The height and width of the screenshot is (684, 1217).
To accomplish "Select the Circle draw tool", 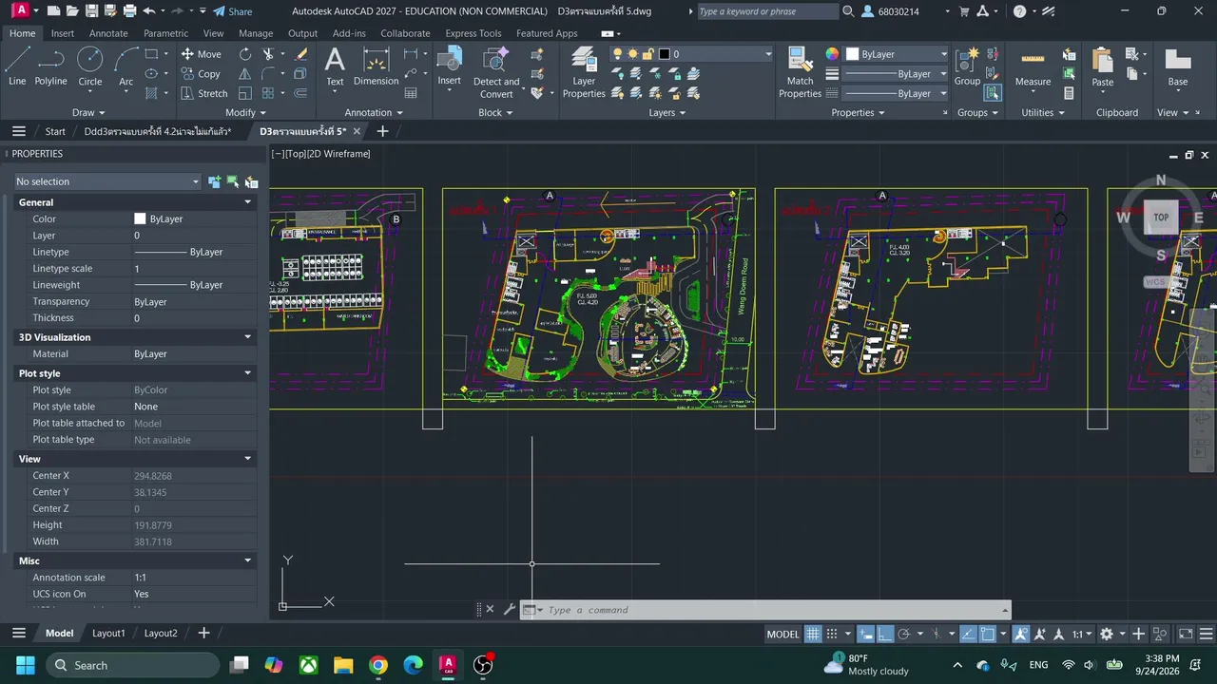I will click(x=90, y=67).
